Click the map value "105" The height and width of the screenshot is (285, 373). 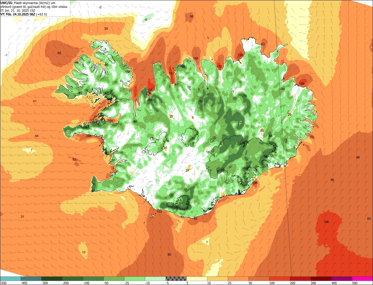coord(196,58)
